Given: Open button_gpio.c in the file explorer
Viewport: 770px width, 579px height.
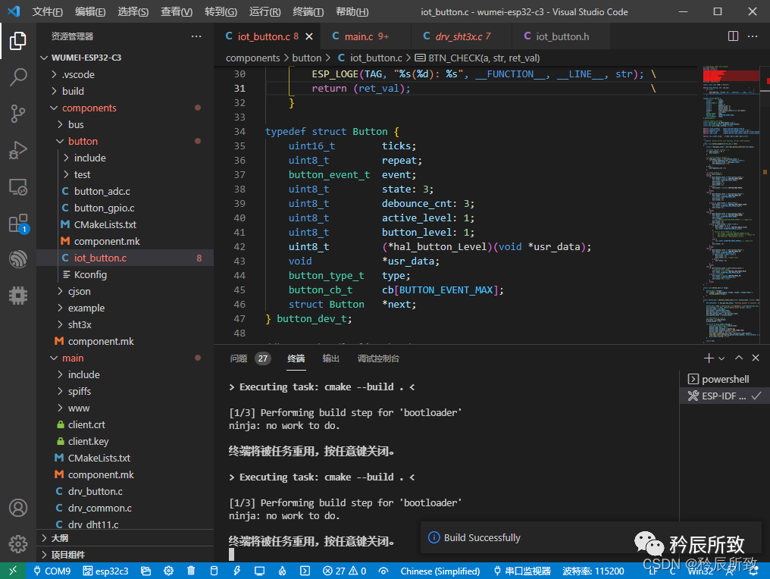Looking at the screenshot, I should [x=104, y=208].
